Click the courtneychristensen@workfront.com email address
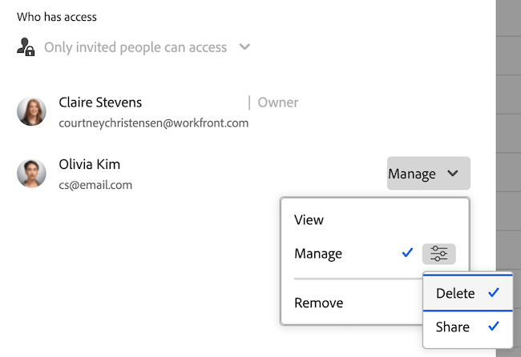 [154, 123]
